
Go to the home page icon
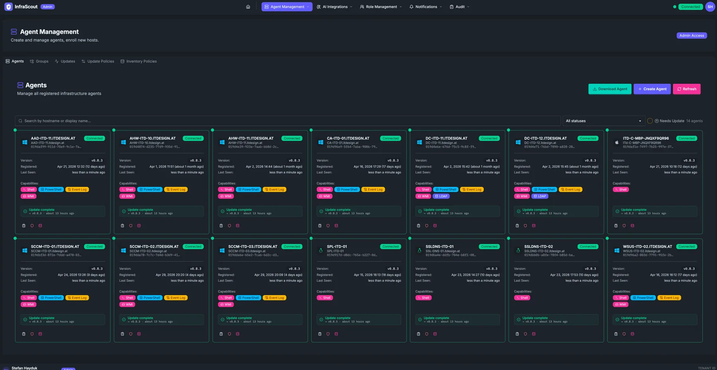pyautogui.click(x=248, y=7)
